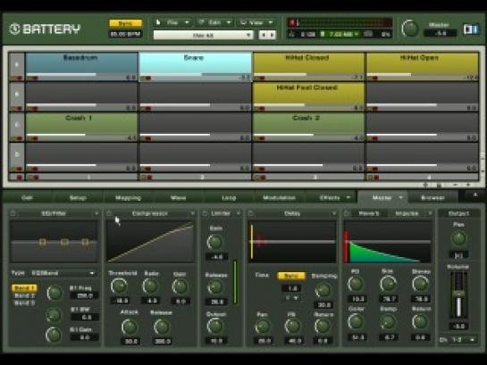This screenshot has height=365, width=487.
Task: Click the Reverb Size knob
Action: [388, 284]
